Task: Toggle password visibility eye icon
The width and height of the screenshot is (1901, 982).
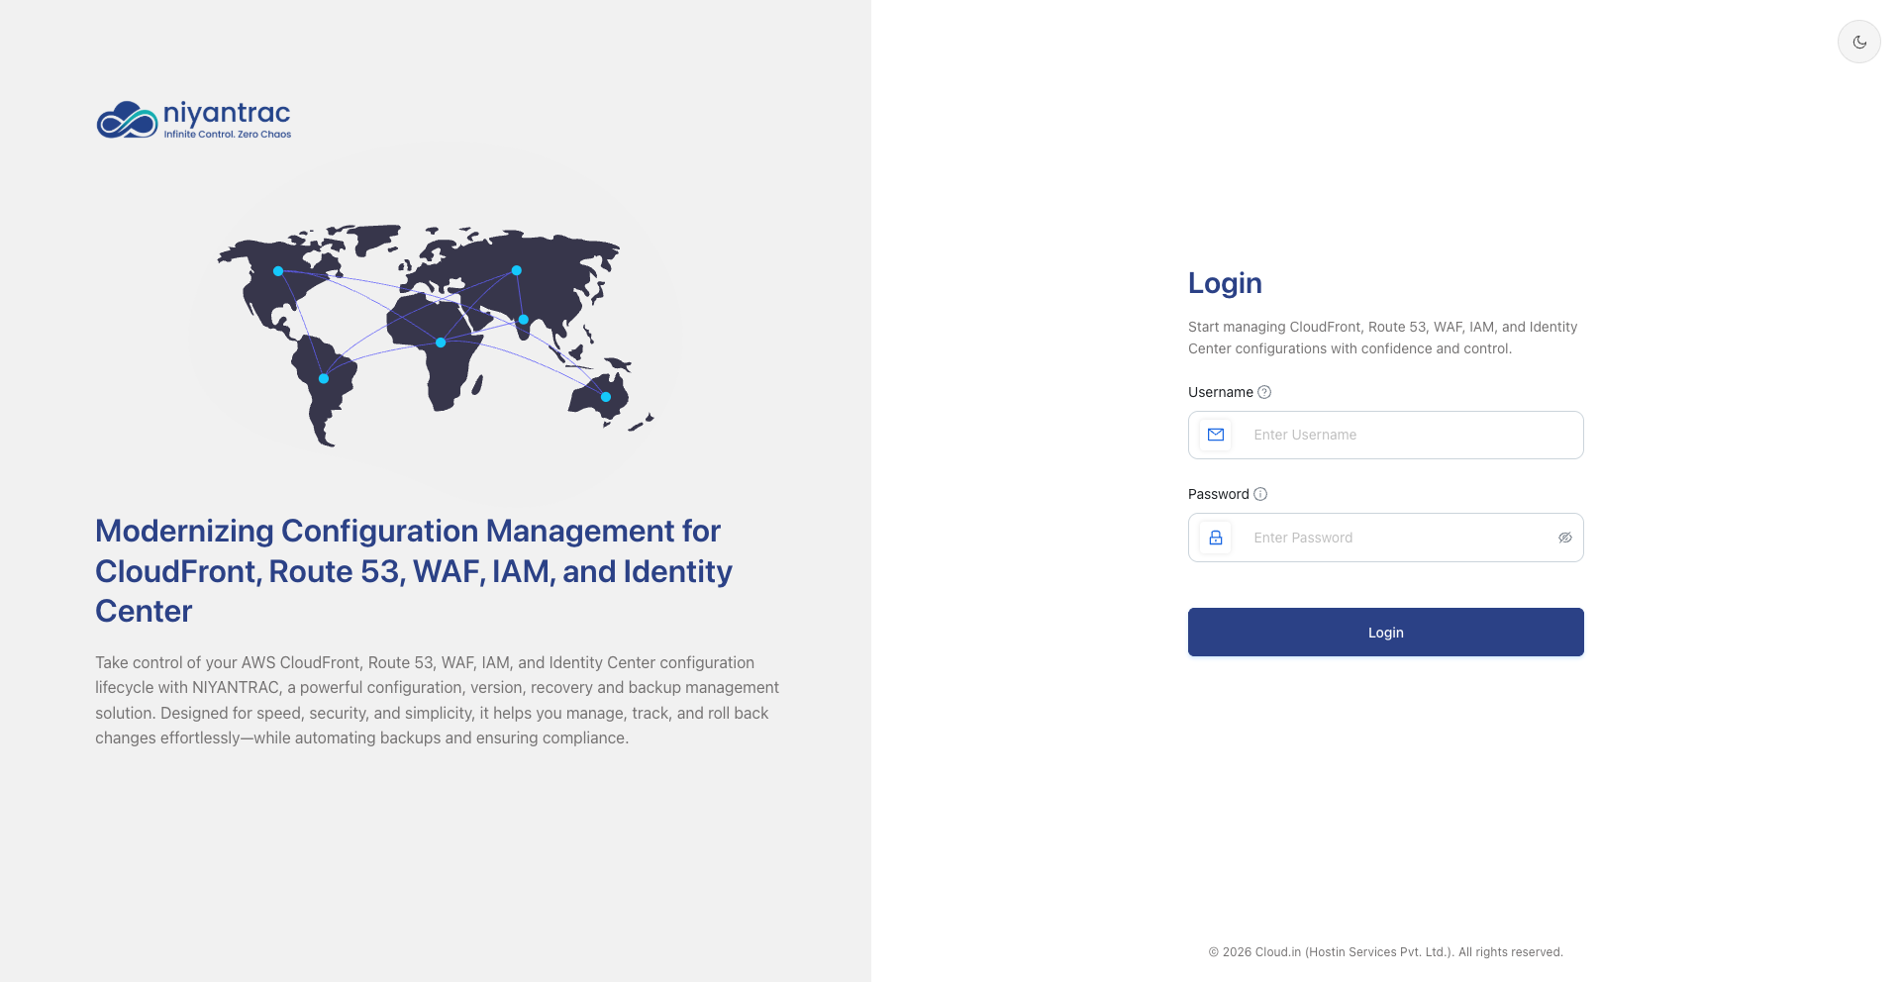Action: pyautogui.click(x=1565, y=538)
